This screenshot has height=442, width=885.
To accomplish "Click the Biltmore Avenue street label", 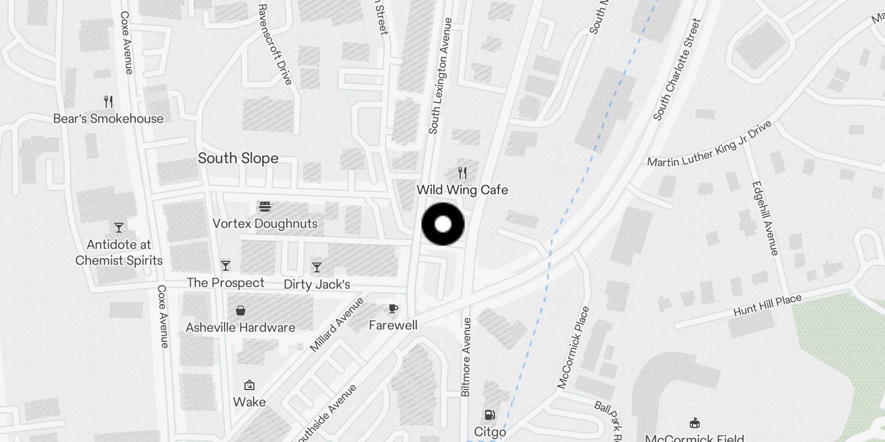I will tap(466, 357).
